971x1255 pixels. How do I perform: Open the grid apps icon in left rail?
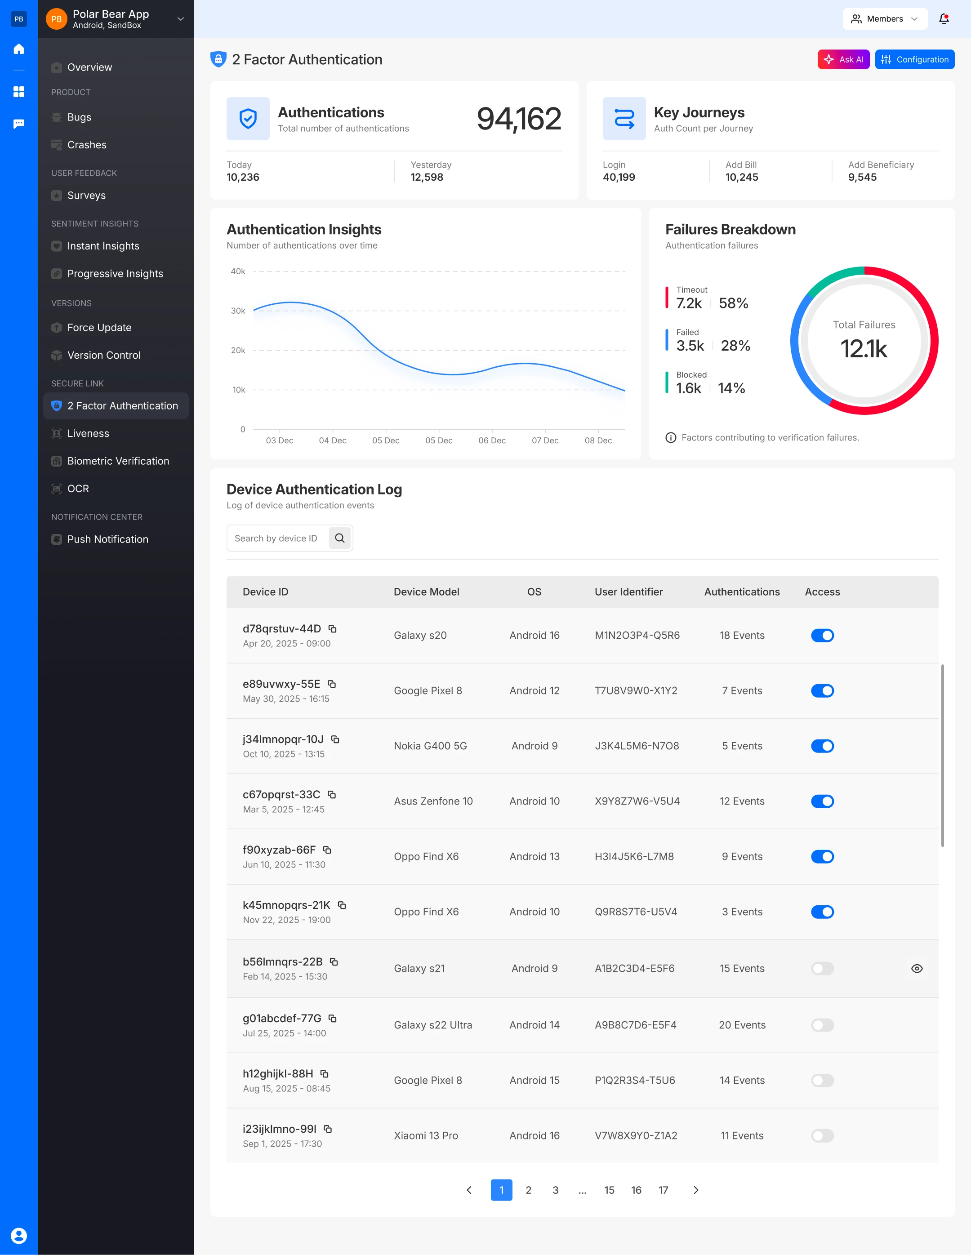point(18,91)
